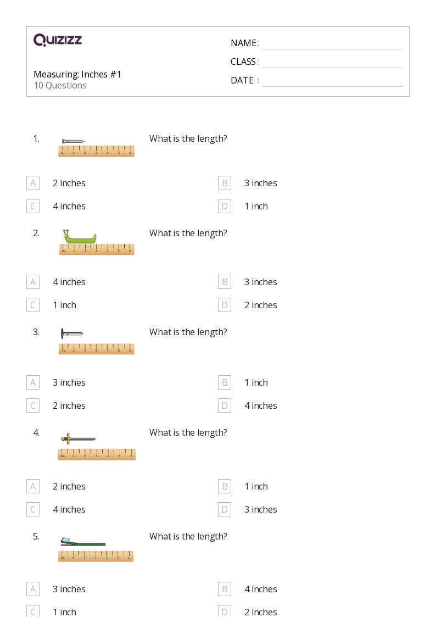The width and height of the screenshot is (436, 617).
Task: Select option D '1 inch' in question 1
Action: click(225, 206)
